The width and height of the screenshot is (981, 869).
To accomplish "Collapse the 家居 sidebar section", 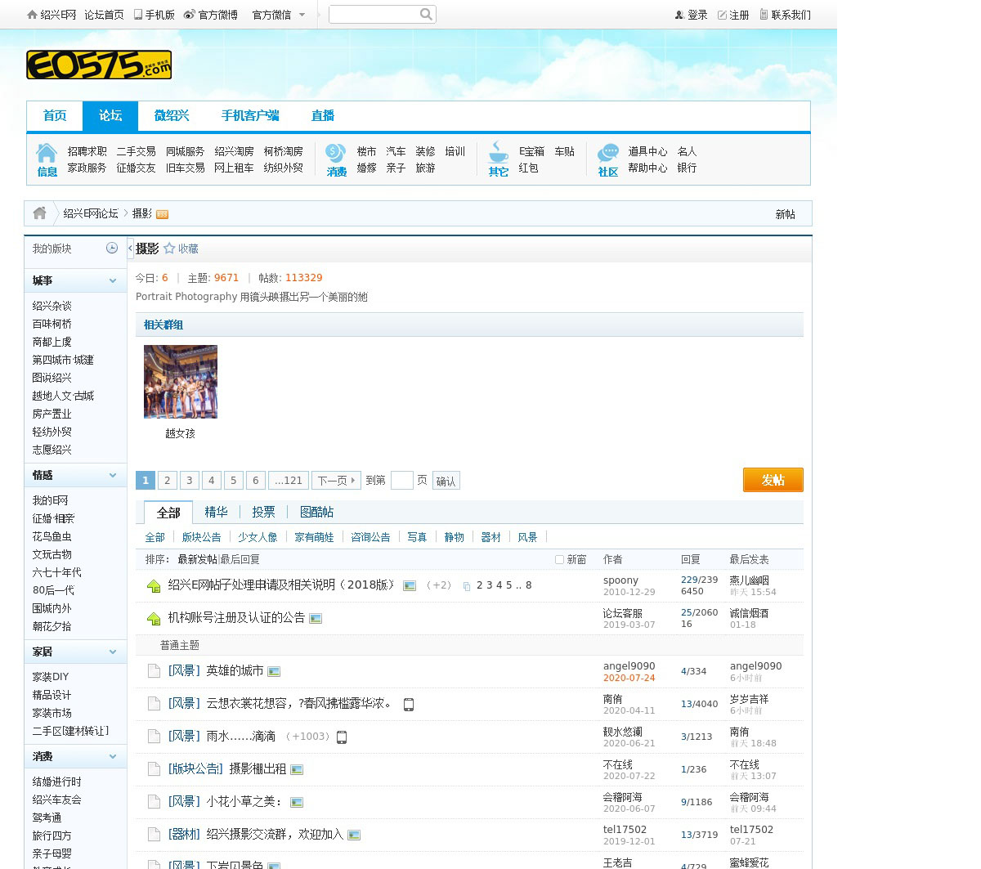I will point(113,652).
